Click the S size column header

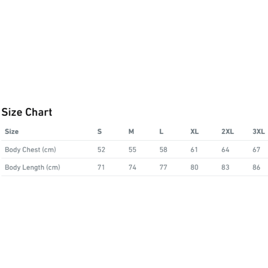click(x=99, y=131)
